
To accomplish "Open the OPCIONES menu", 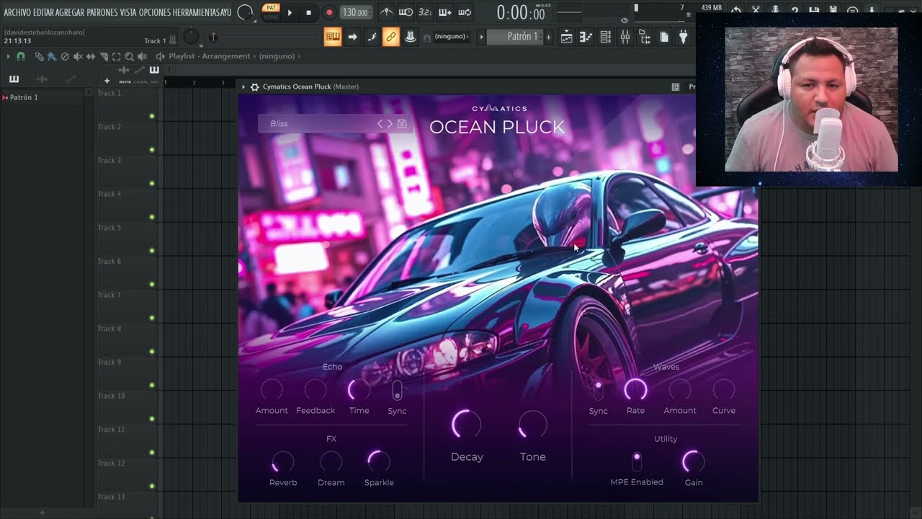I will click(155, 12).
